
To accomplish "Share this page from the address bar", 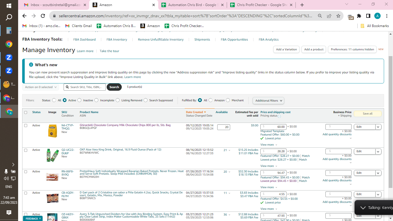I will pyautogui.click(x=329, y=16).
